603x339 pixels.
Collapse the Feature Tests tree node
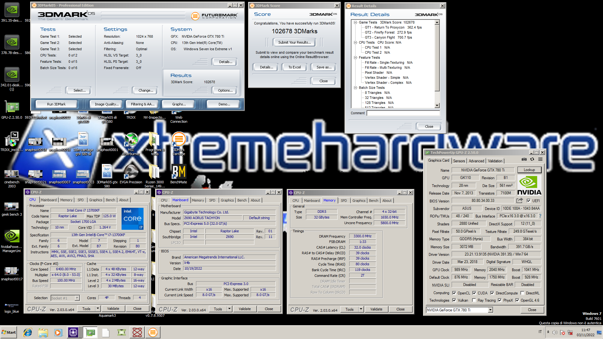tap(355, 57)
